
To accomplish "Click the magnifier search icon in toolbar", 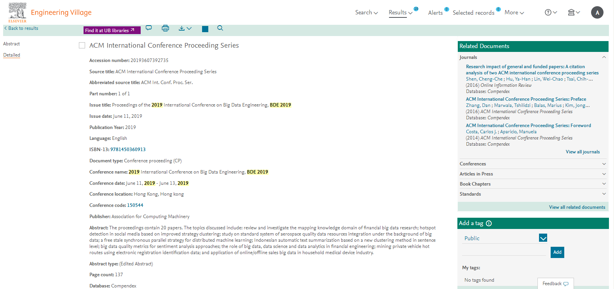I will (x=220, y=28).
